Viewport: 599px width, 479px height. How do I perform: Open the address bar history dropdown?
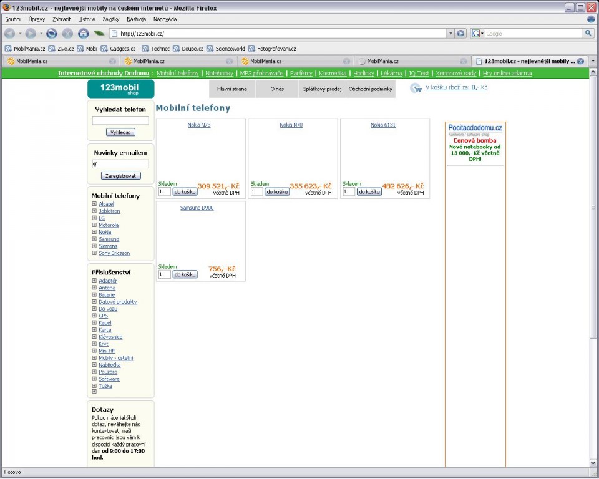(450, 34)
